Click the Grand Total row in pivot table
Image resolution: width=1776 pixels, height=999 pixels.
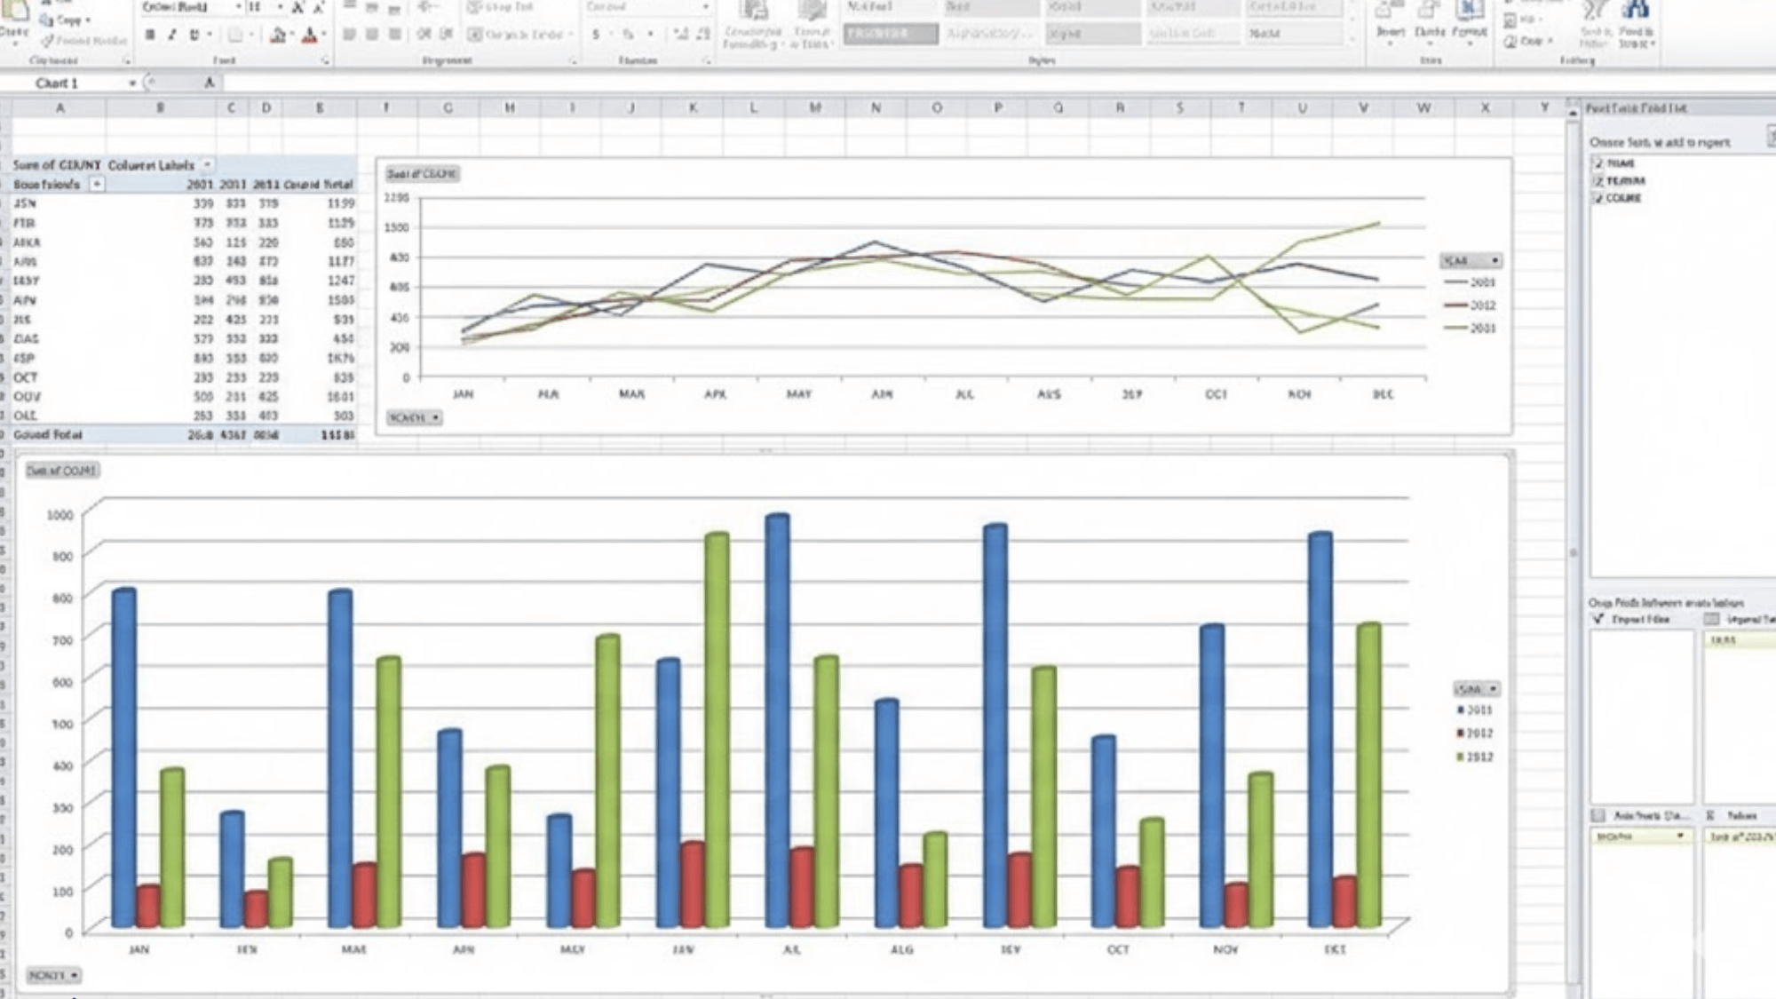(49, 434)
